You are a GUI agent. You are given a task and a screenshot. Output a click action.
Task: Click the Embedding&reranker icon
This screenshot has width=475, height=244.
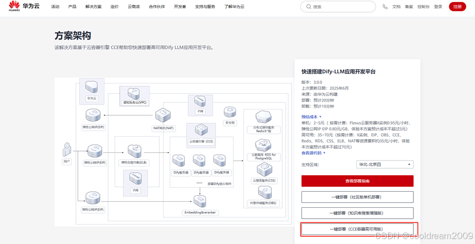pyautogui.click(x=200, y=201)
